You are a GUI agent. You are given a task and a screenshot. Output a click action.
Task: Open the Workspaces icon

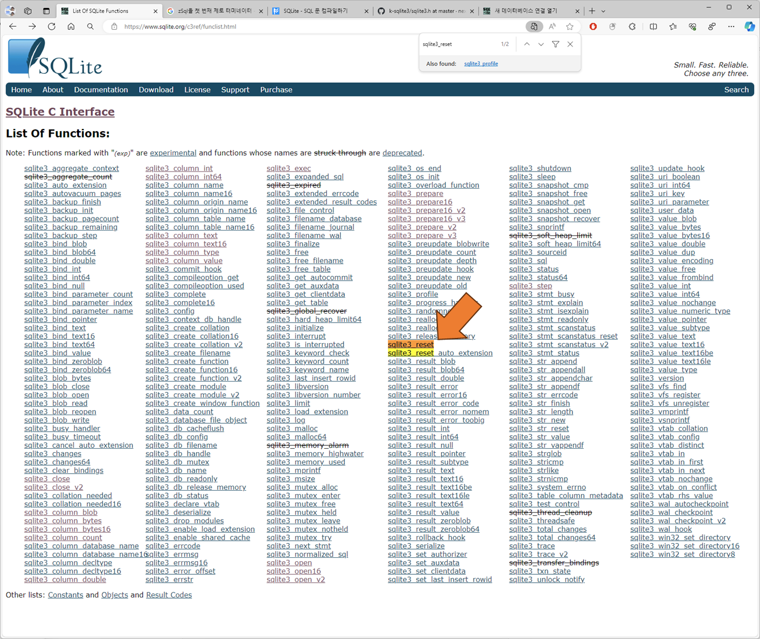coord(28,11)
